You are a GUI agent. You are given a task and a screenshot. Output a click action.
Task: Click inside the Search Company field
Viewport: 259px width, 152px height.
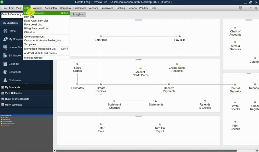[x=12, y=14]
